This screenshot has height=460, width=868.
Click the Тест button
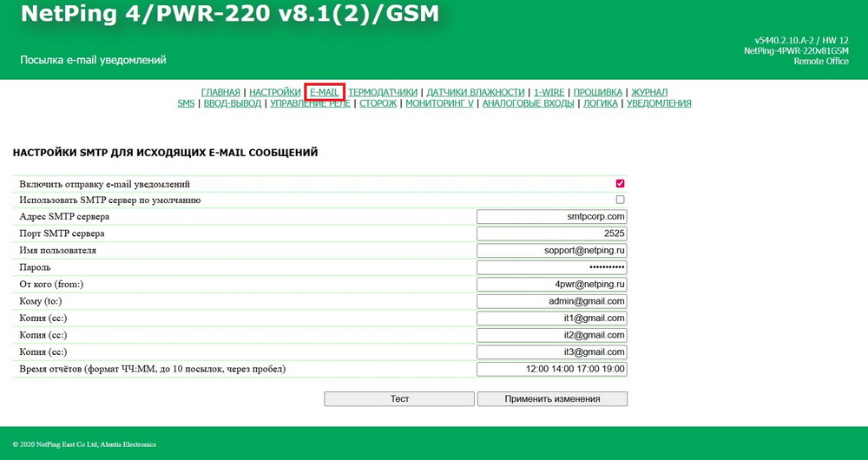(x=399, y=399)
